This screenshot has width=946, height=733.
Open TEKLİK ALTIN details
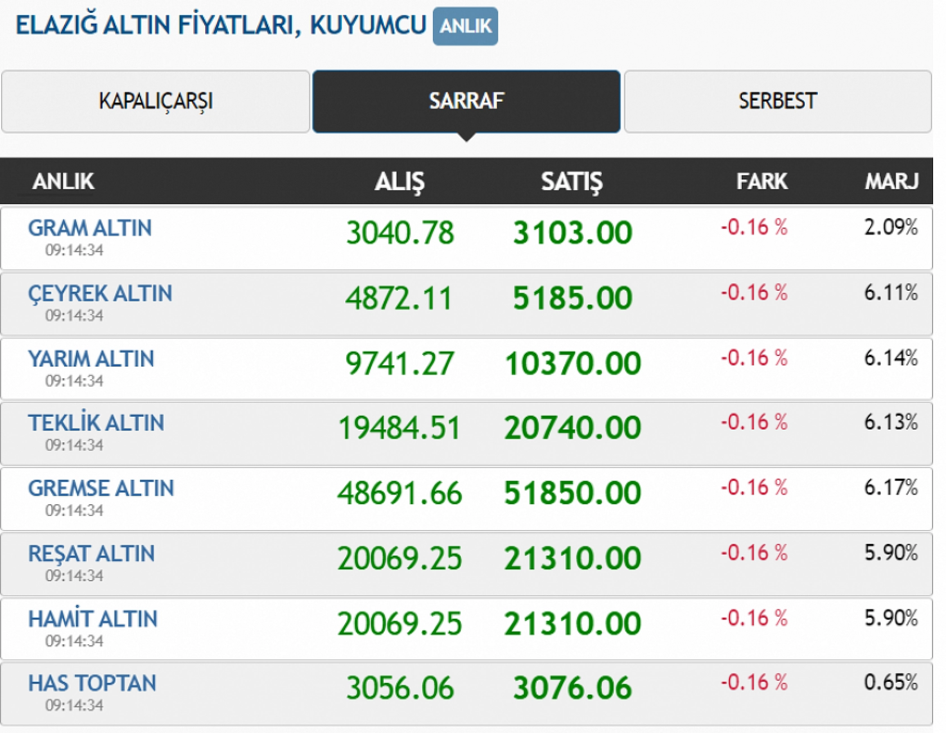click(x=96, y=423)
